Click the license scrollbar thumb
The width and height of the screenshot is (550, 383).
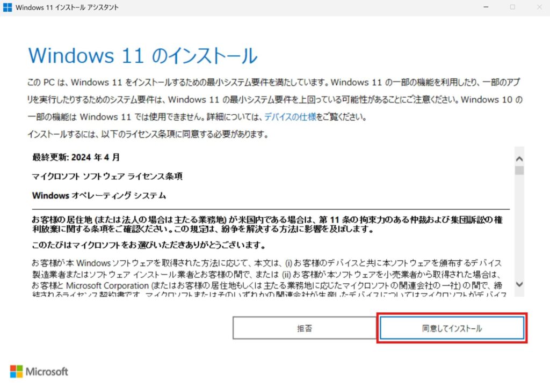[519, 171]
